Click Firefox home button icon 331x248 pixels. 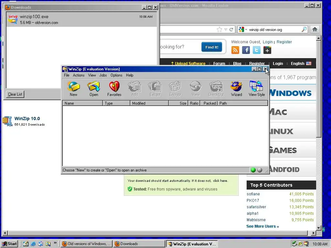click(x=315, y=29)
